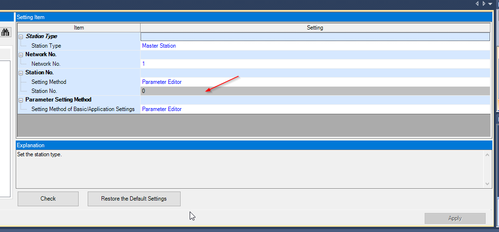
Task: Click the binoculars find icon
Action: tap(5, 32)
